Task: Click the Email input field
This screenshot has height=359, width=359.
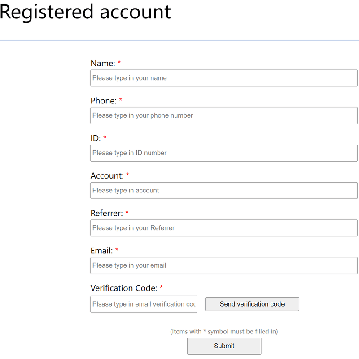Action: coord(224,265)
